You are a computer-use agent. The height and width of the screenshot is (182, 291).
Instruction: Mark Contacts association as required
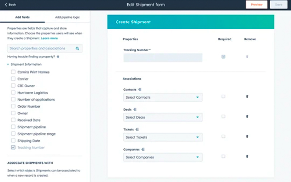click(x=223, y=96)
